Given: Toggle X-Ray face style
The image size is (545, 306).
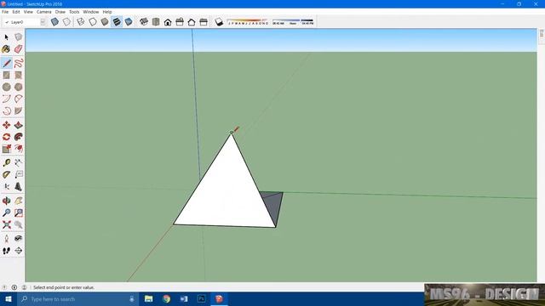Looking at the screenshot, I should [x=54, y=22].
